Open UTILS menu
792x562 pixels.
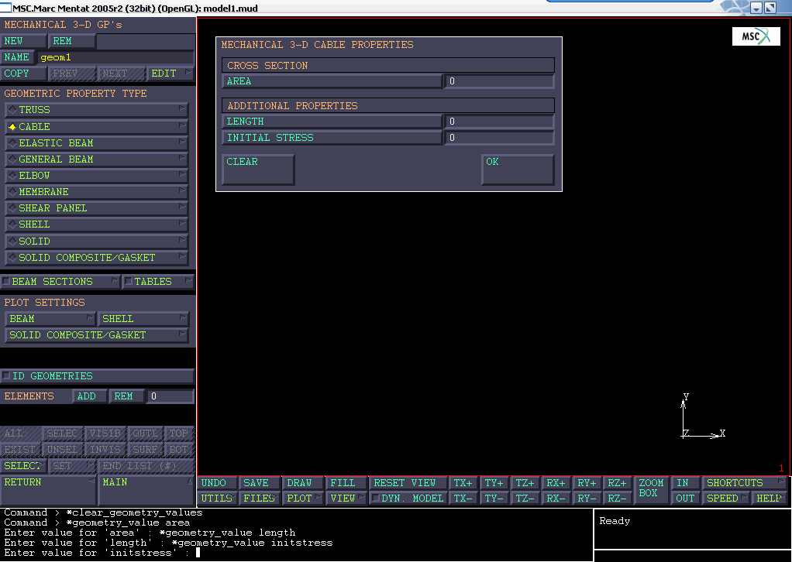coord(217,499)
